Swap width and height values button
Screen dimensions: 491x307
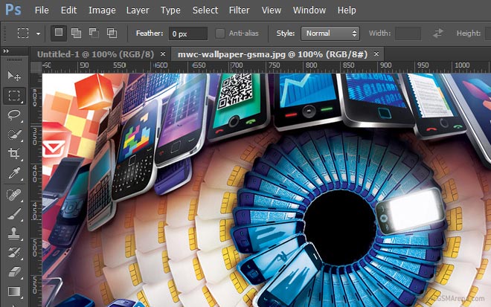[x=437, y=33]
